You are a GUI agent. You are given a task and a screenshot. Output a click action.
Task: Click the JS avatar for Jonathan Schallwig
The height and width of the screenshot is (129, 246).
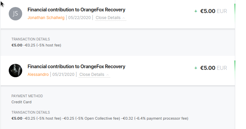pyautogui.click(x=15, y=14)
